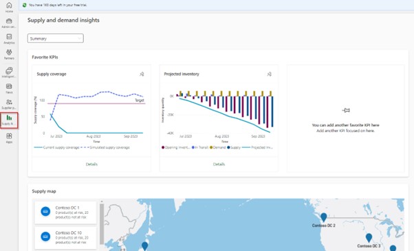This screenshot has width=414, height=251.
Task: Click the Favorite KPIs heading
Action: click(45, 57)
